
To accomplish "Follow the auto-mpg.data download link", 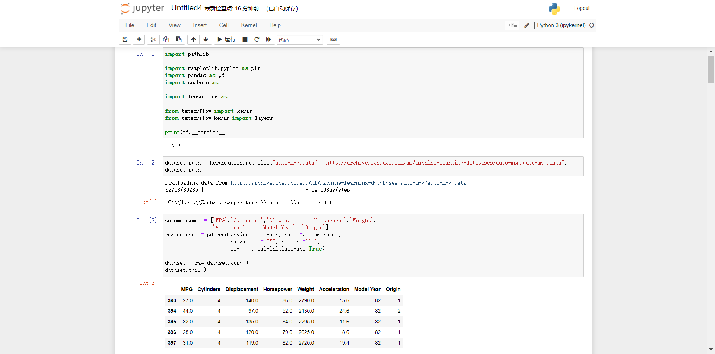I will tap(348, 183).
